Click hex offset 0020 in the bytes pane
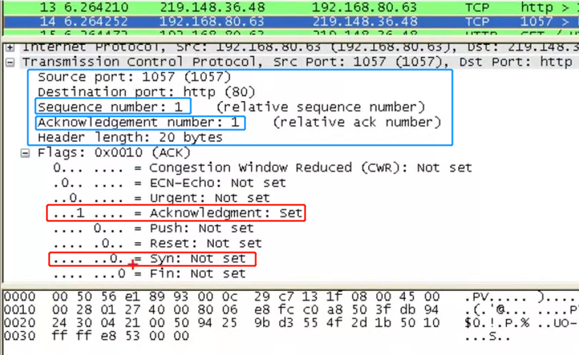579x355 pixels. [19, 323]
